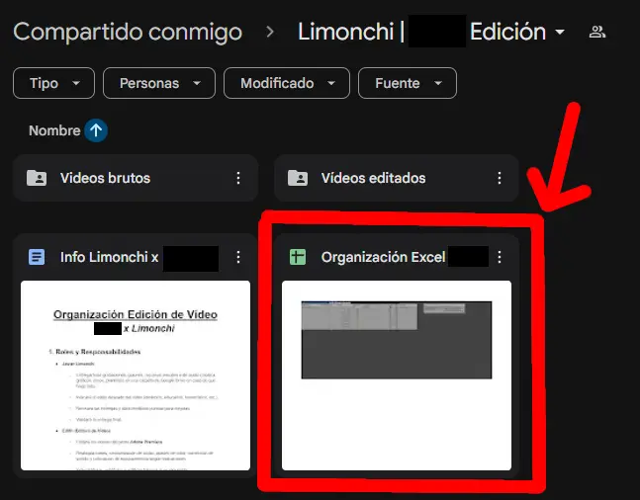Open the three-dot menu for Info Limonchi
The image size is (640, 500).
pos(237,257)
